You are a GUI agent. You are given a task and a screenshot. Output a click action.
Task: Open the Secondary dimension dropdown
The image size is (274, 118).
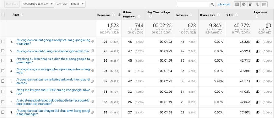[x=37, y=4]
